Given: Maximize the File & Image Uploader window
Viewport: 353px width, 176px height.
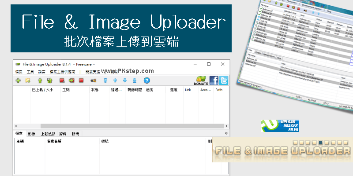Looking at the screenshot, I should click(x=209, y=64).
